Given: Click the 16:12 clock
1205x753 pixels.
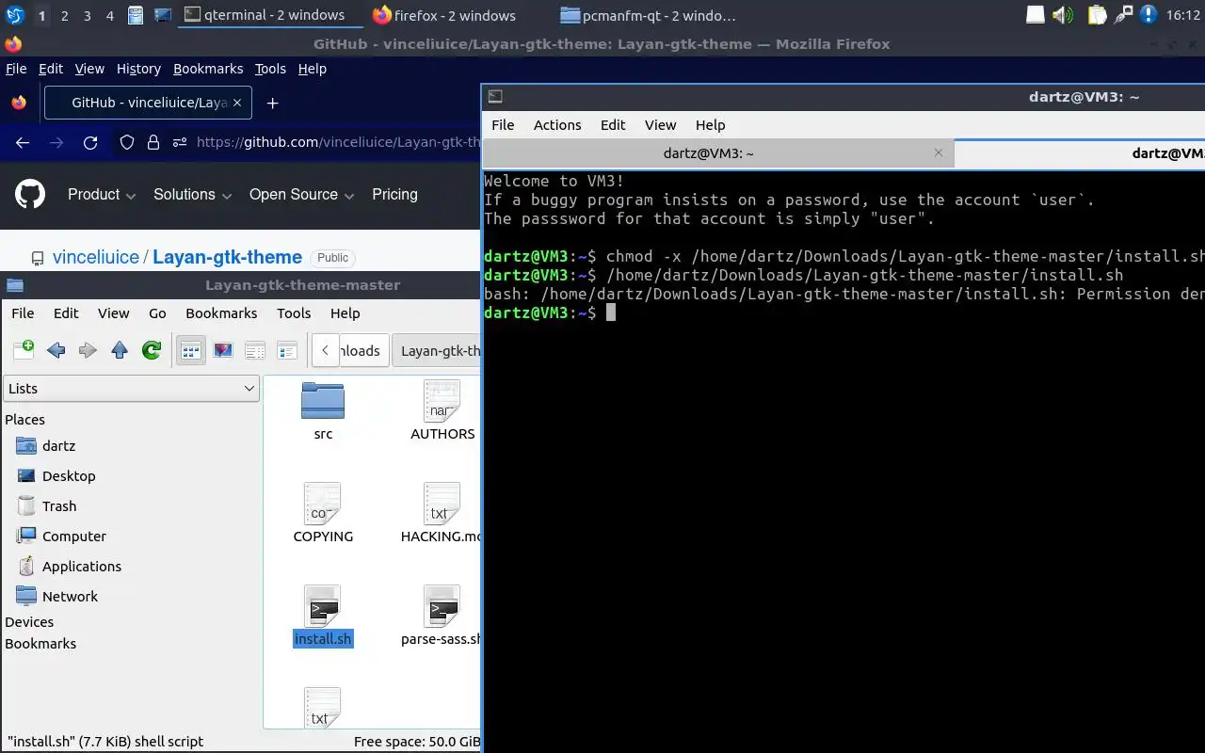Looking at the screenshot, I should point(1183,15).
